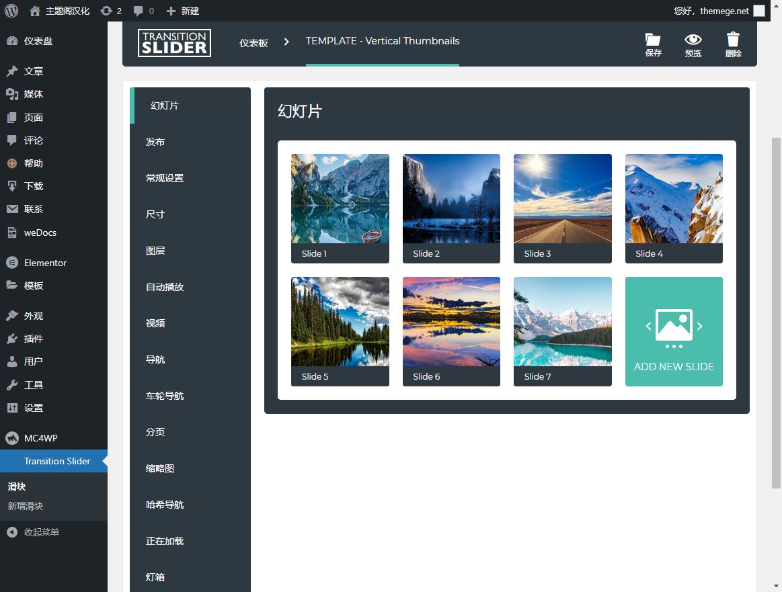The height and width of the screenshot is (592, 782).
Task: Preview the slider with the eye icon
Action: click(693, 45)
